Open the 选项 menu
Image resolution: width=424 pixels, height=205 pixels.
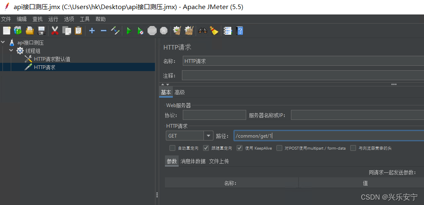pyautogui.click(x=69, y=19)
